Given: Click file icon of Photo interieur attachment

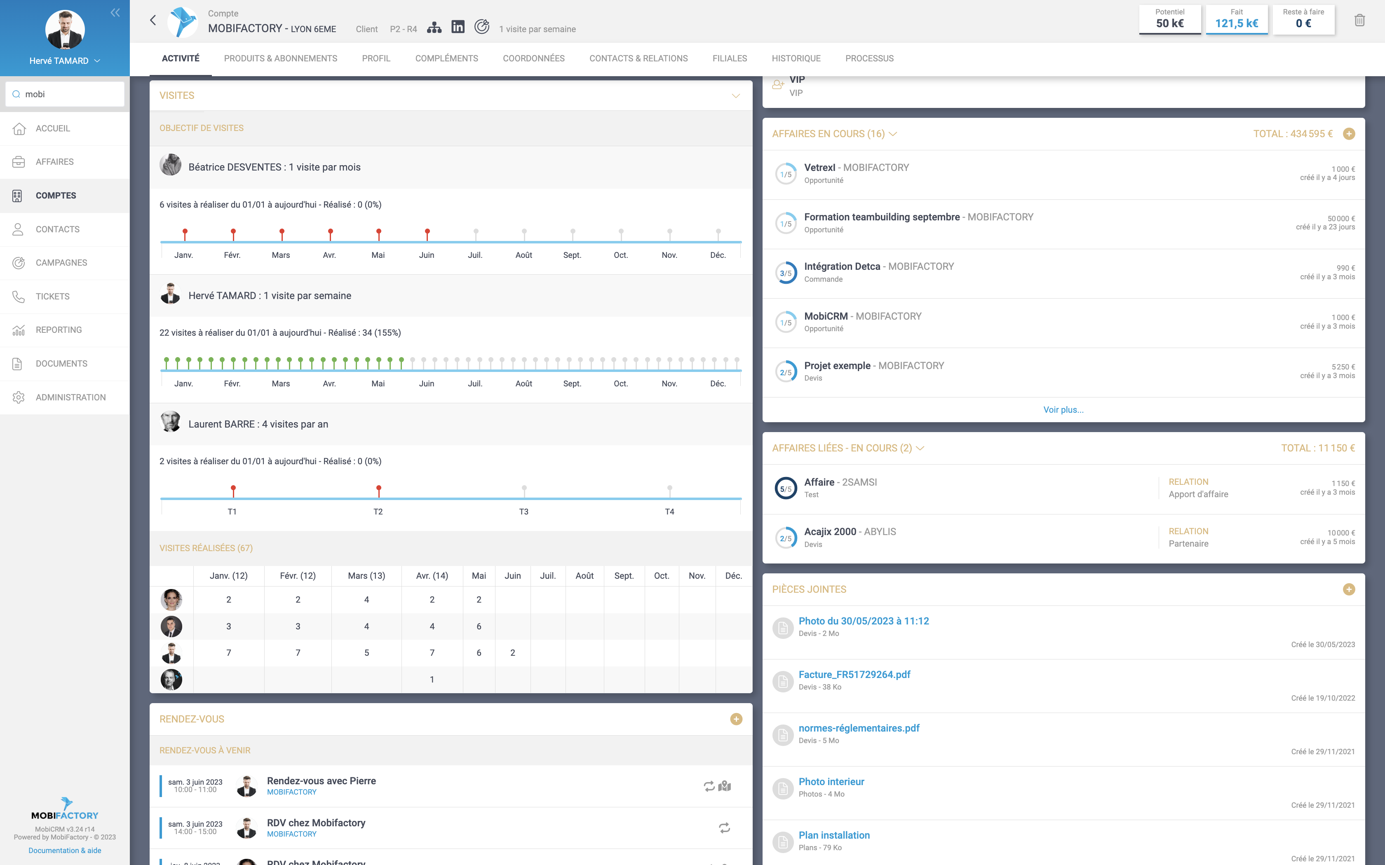Looking at the screenshot, I should click(782, 788).
